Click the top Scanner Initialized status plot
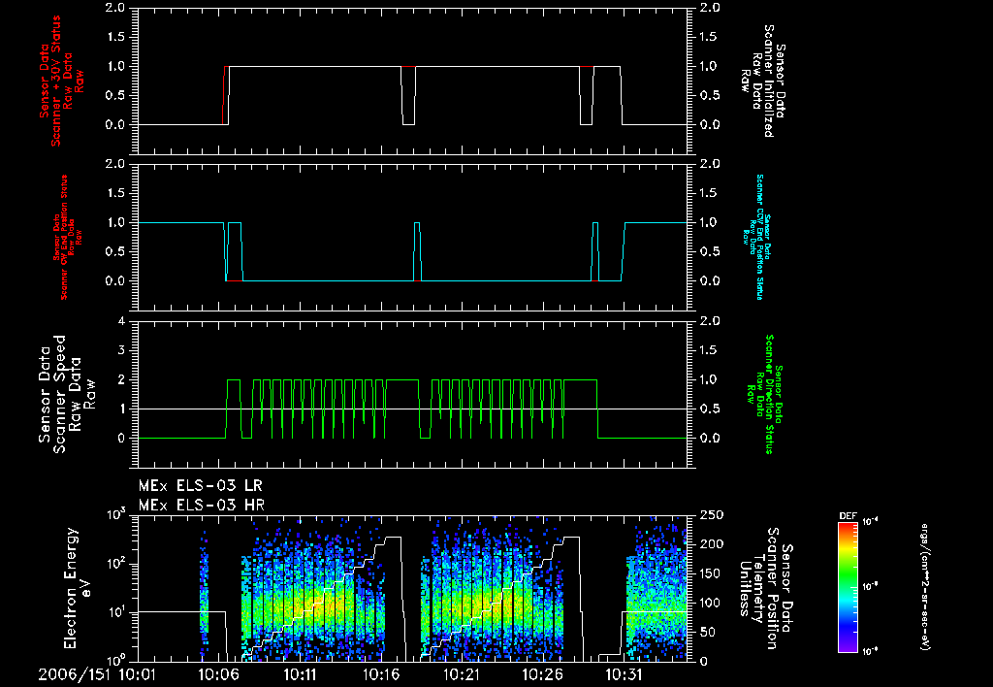The image size is (993, 687). pyautogui.click(x=413, y=81)
